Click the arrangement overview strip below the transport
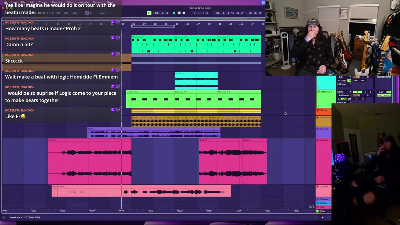This screenshot has width=400, height=225. [x=133, y=19]
